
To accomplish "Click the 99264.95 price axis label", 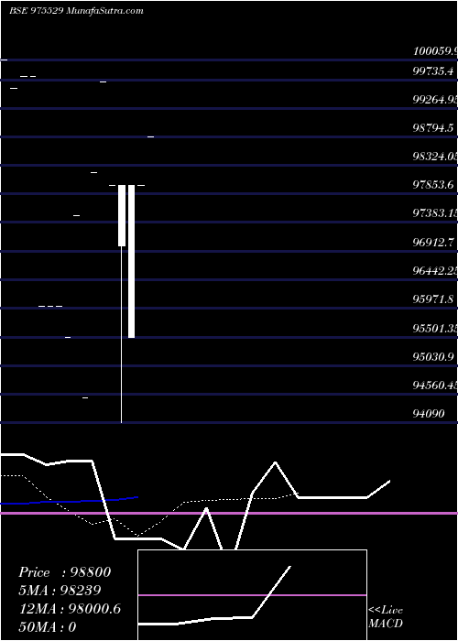I will (435, 100).
